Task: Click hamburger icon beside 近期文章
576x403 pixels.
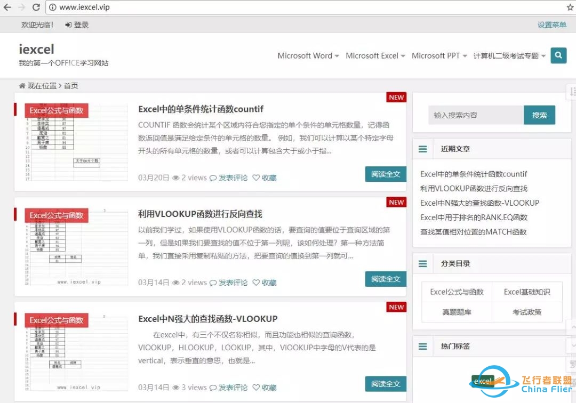Action: [x=423, y=149]
